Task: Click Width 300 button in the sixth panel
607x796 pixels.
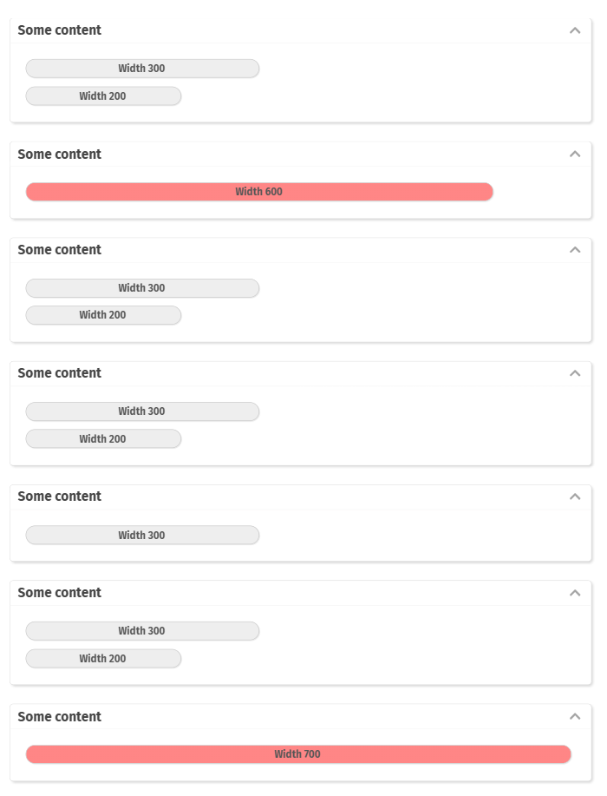Action: pyautogui.click(x=142, y=631)
